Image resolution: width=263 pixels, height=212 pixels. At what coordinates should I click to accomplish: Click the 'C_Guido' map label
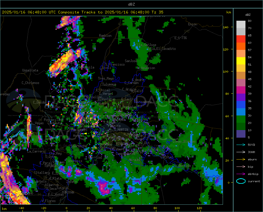[x=39, y=102]
